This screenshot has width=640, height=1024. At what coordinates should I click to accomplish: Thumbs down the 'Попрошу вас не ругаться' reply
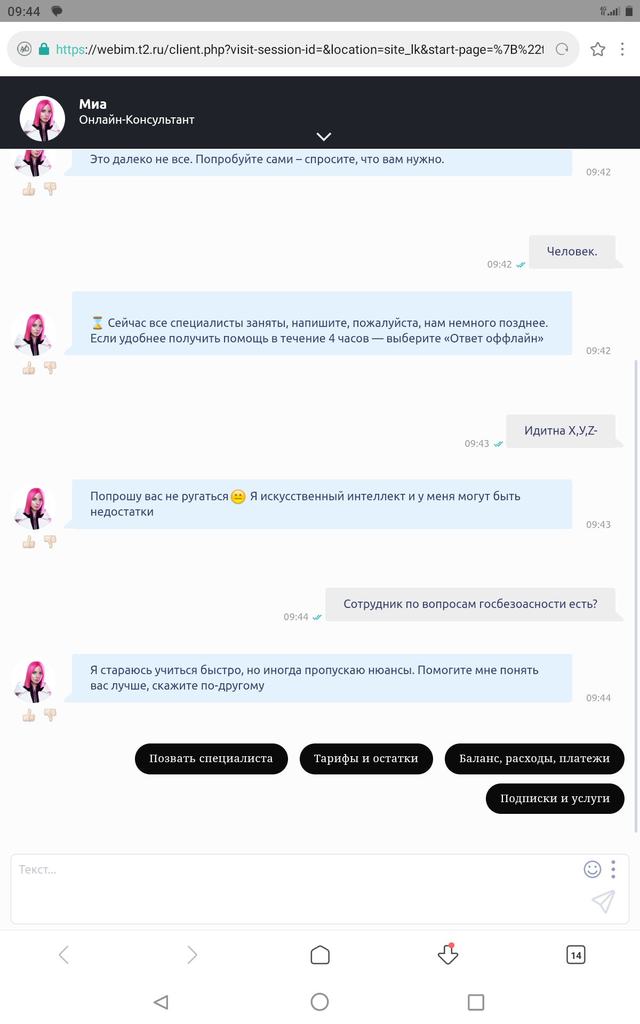[x=50, y=542]
